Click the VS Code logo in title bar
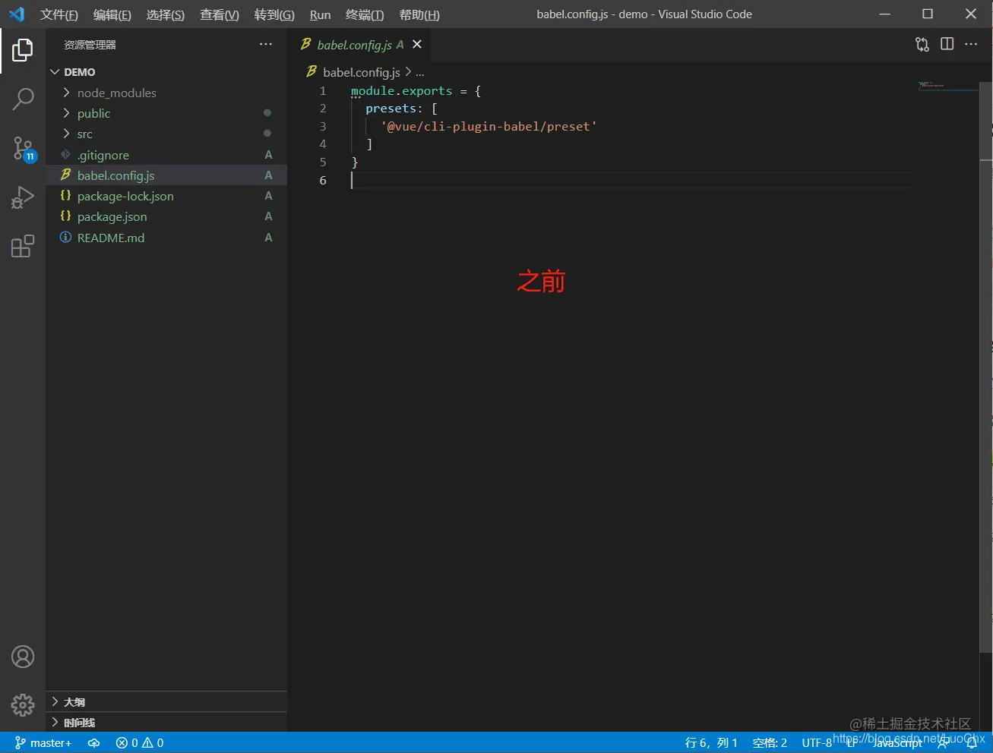Viewport: 993px width, 753px height. click(17, 14)
